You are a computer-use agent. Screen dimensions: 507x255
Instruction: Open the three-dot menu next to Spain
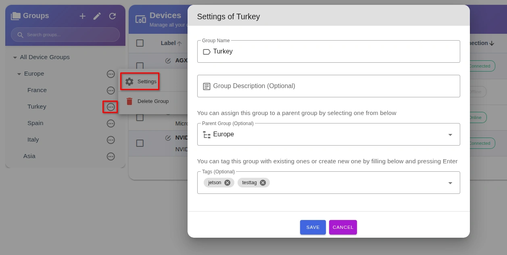point(111,123)
